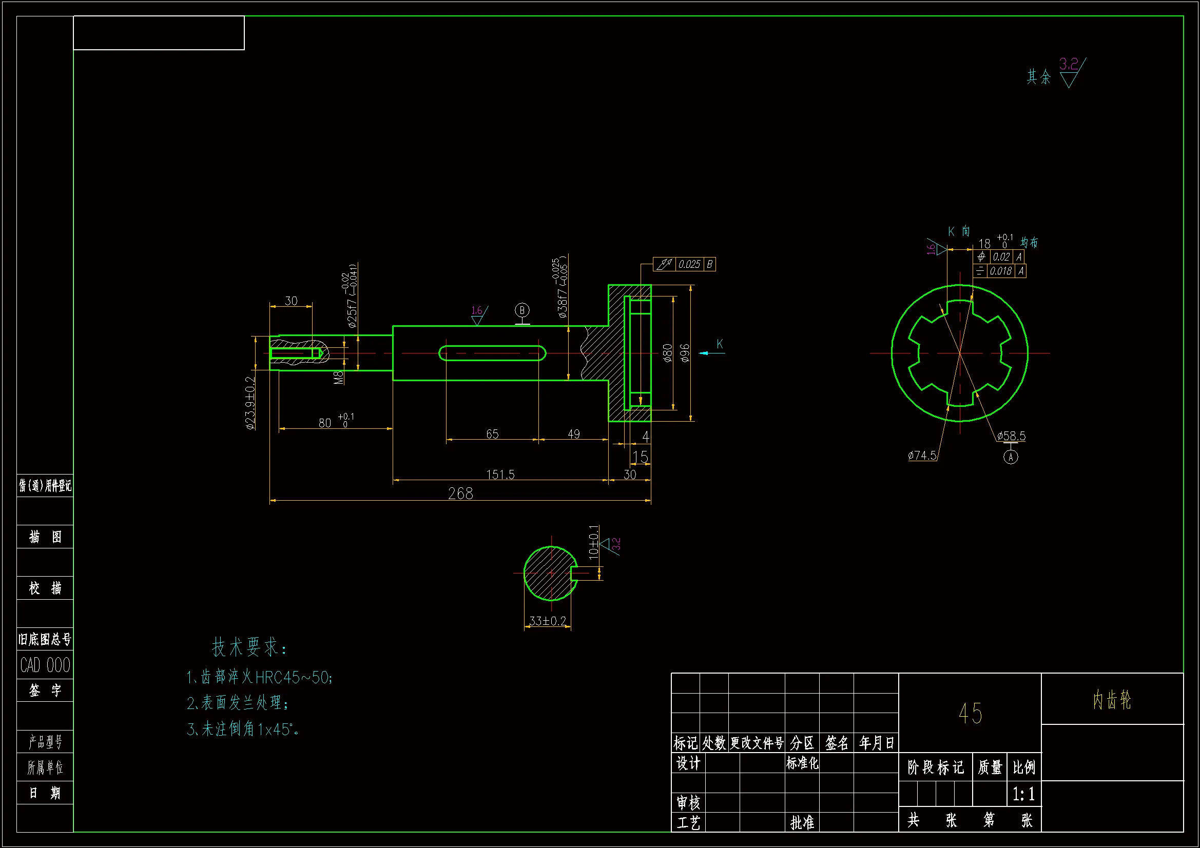This screenshot has height=848, width=1200.
Task: Select the ø96 diameter dimension
Action: 685,353
